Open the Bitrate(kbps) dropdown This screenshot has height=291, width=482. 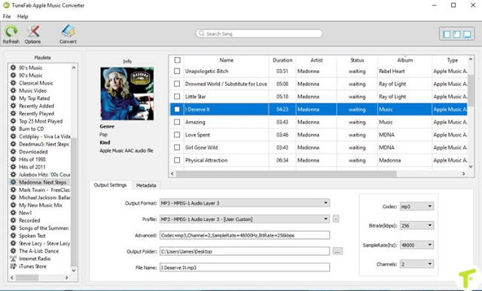(x=416, y=226)
